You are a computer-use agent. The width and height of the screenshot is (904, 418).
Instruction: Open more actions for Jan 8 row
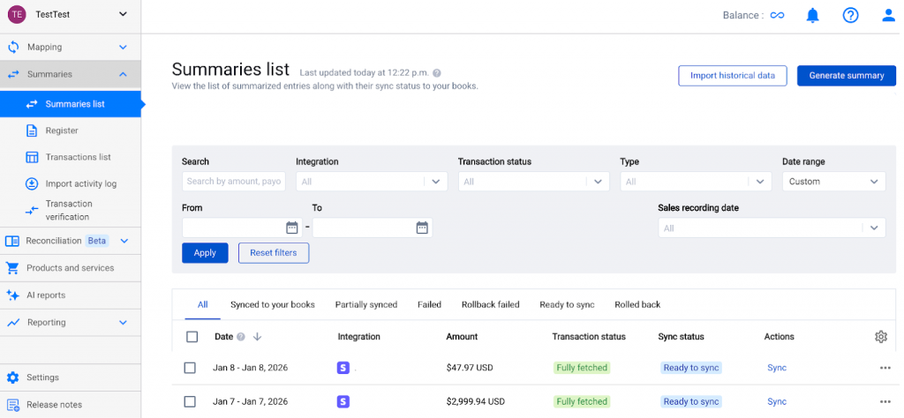pyautogui.click(x=885, y=368)
